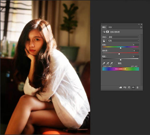Select the on-image targeted adjustment hand tool
Viewport: 150px width, 135px height.
[104, 41]
